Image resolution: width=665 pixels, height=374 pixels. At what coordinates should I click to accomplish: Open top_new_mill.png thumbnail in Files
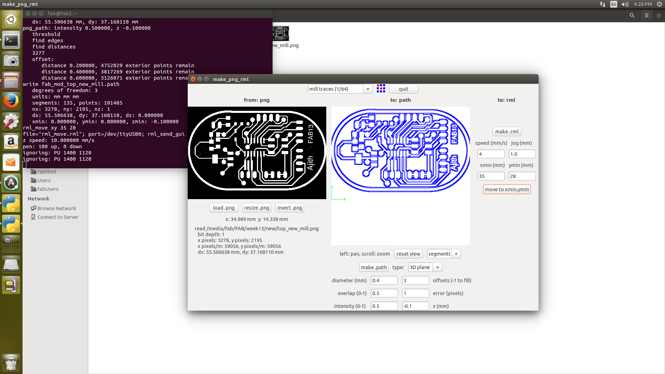(x=281, y=34)
